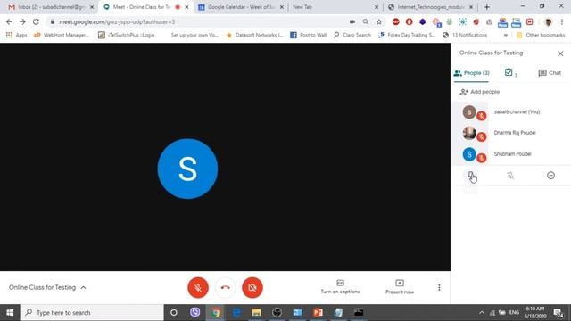Viewport: 571px width, 321px height.
Task: Open the Chrome profile avatar
Action: tap(548, 21)
